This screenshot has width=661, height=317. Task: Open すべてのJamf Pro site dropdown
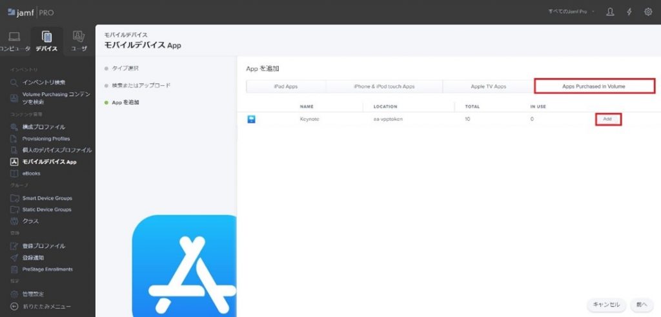click(571, 12)
